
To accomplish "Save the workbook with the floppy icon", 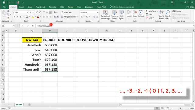I will pyautogui.click(x=4, y=2).
